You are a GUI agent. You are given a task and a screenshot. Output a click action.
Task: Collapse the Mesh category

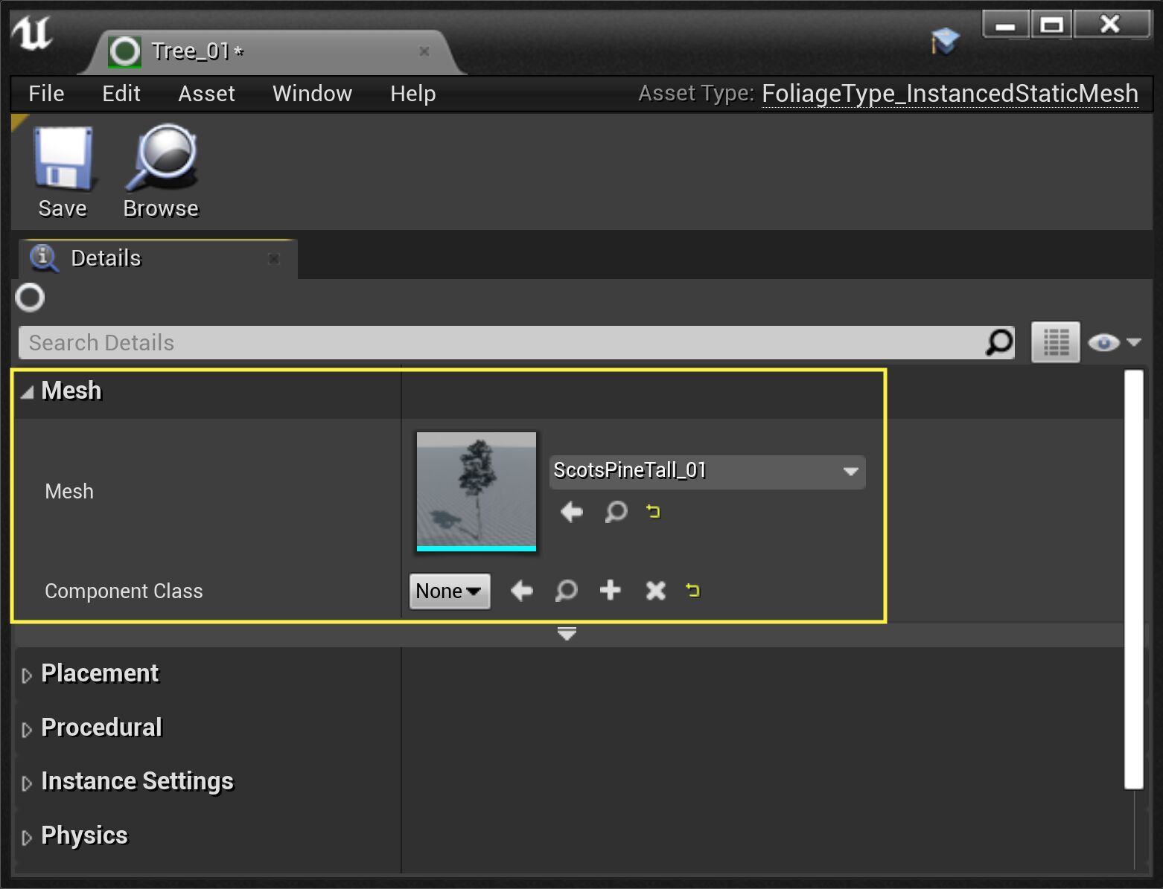click(x=28, y=392)
